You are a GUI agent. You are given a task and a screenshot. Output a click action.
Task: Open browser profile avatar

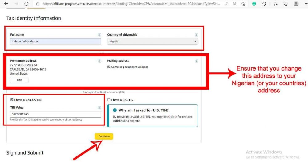pyautogui.click(x=296, y=3)
